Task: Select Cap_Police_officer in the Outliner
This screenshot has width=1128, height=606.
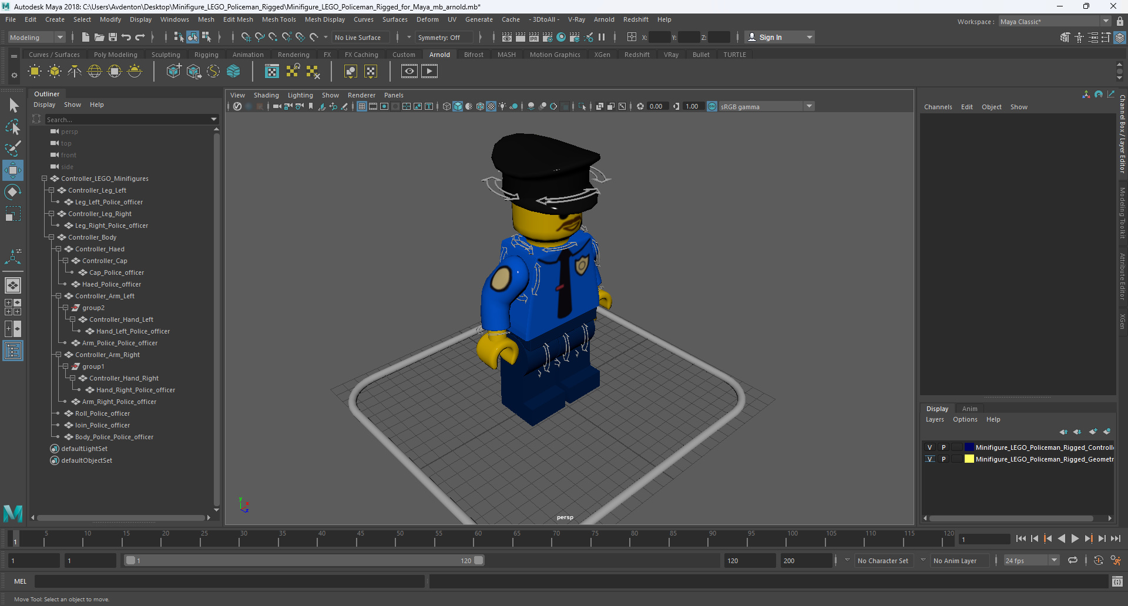Action: click(116, 272)
